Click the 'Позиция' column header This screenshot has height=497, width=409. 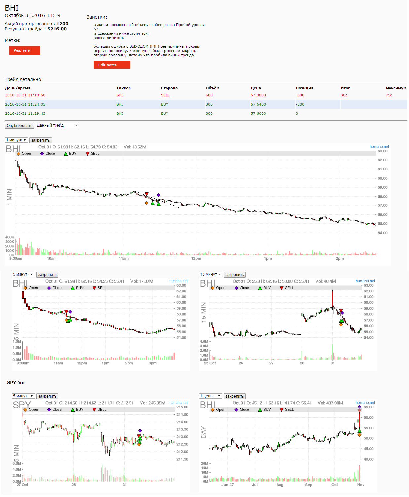pyautogui.click(x=304, y=88)
